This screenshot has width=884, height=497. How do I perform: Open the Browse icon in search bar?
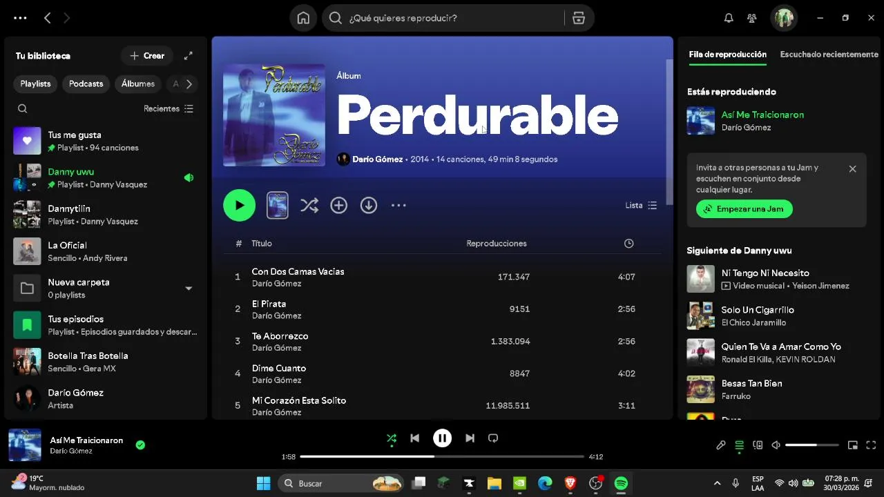pyautogui.click(x=579, y=18)
